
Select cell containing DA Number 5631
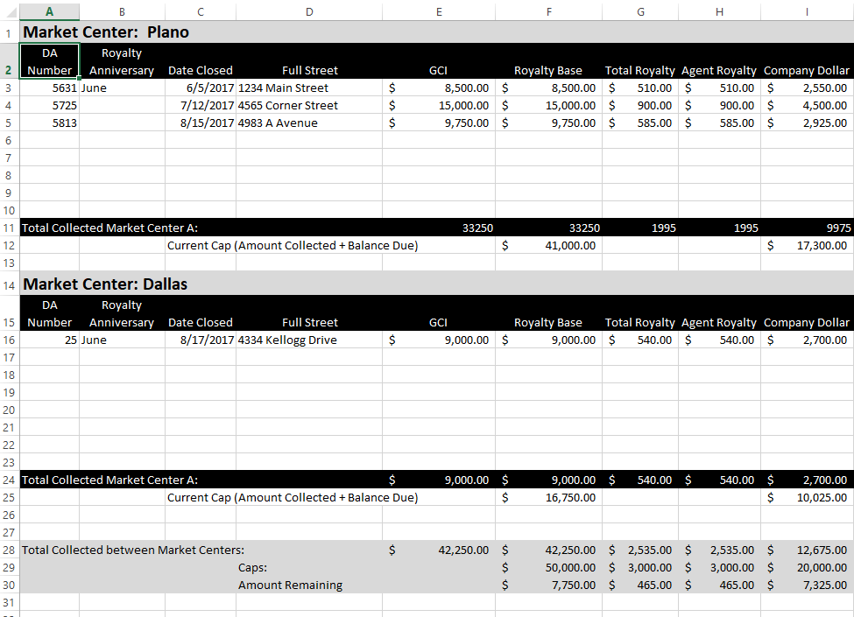click(49, 88)
